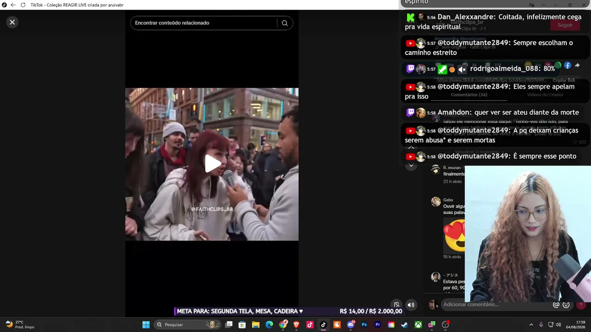Click the 'META PARA: SEGUNDA TELA, MESA, CADEIRA' banner
The height and width of the screenshot is (332, 591).
[x=239, y=311]
